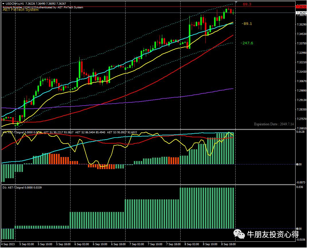Screen dimensions: 309x248
Task: Click the 8 Sep 18:00 time label
Action: tap(229, 244)
